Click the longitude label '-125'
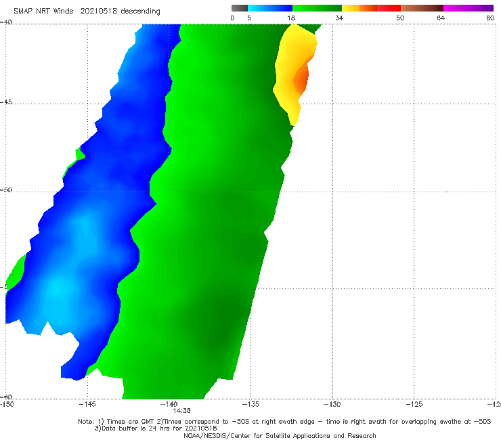This screenshot has width=501, height=440. [414, 404]
